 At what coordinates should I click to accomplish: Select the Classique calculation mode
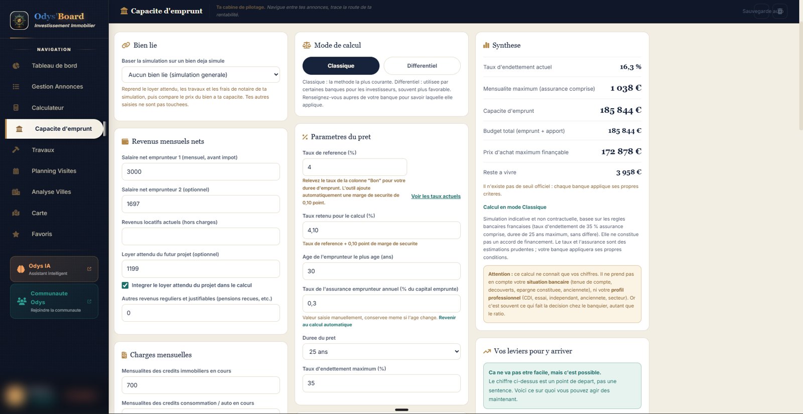click(x=341, y=66)
